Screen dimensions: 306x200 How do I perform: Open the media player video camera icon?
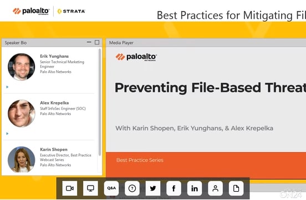[70, 188]
